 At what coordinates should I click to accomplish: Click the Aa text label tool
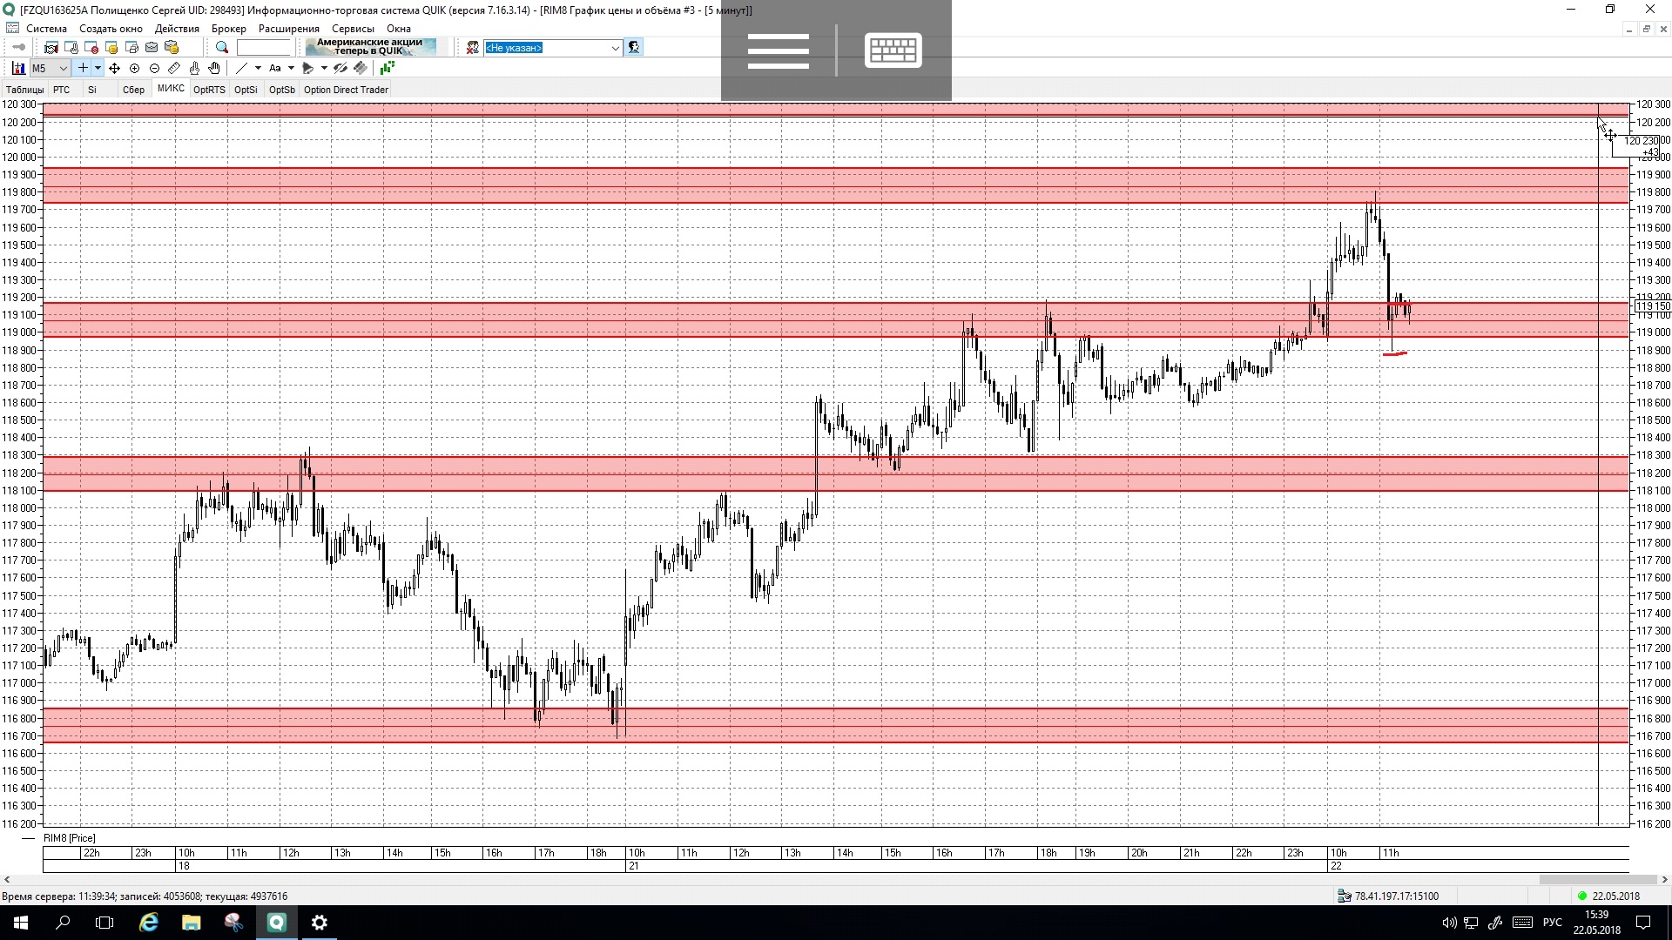[x=275, y=68]
